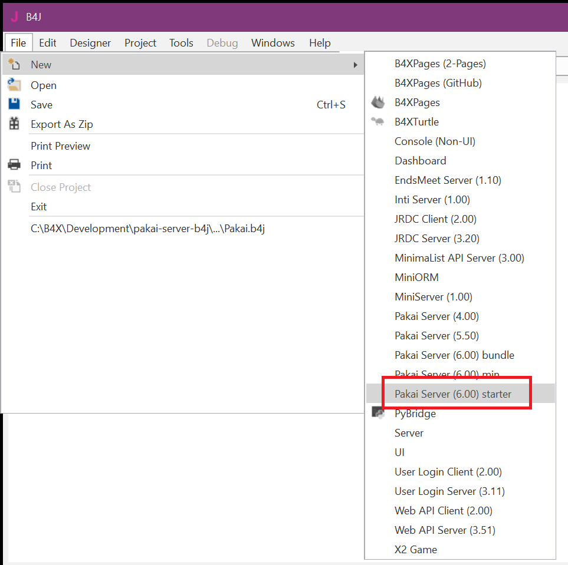The width and height of the screenshot is (568, 565).
Task: Select the Server template
Action: (x=461, y=433)
